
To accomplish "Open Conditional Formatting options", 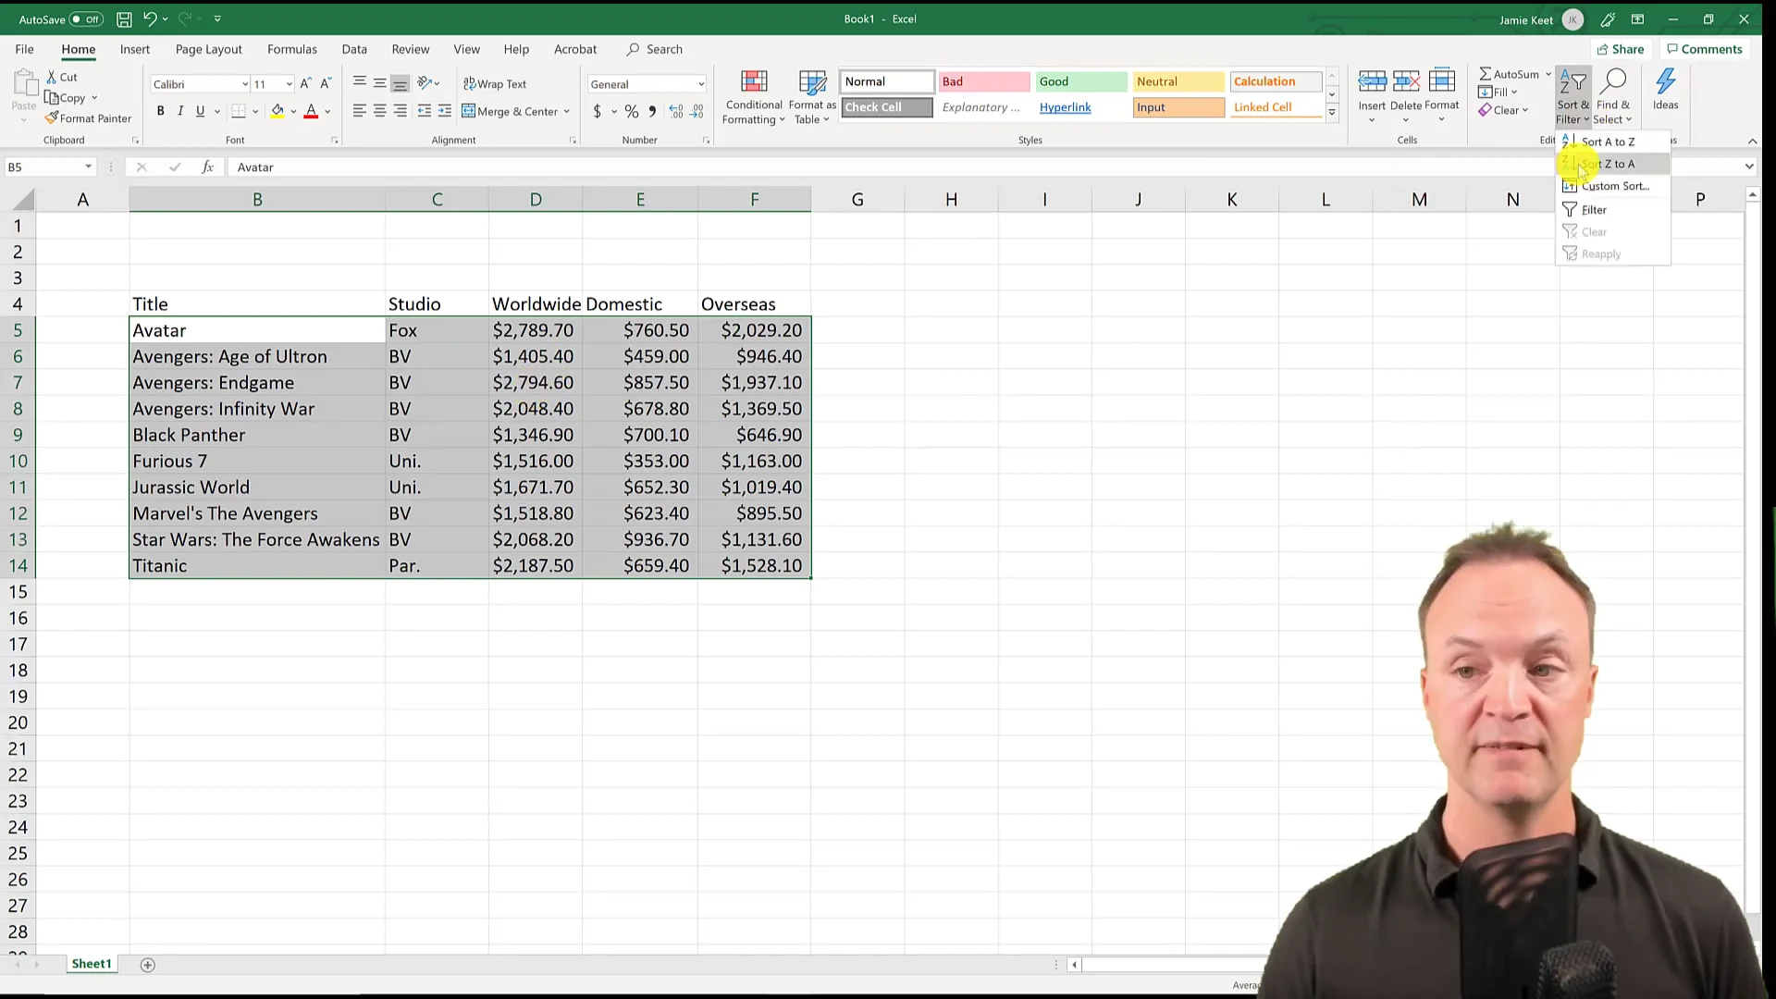I will 753,96.
